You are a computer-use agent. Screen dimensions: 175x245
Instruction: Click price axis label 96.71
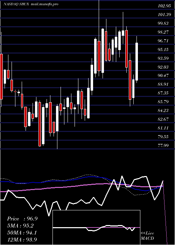tap(163, 41)
